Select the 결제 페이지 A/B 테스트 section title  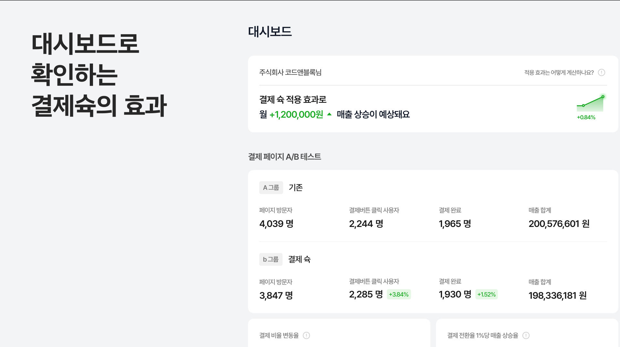[x=284, y=157]
